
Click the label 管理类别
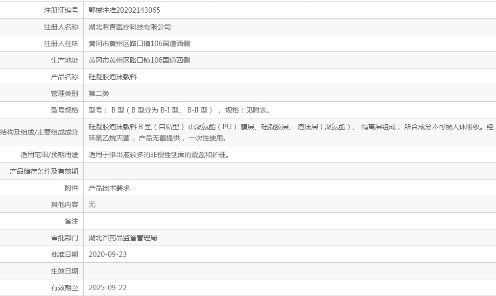point(65,93)
